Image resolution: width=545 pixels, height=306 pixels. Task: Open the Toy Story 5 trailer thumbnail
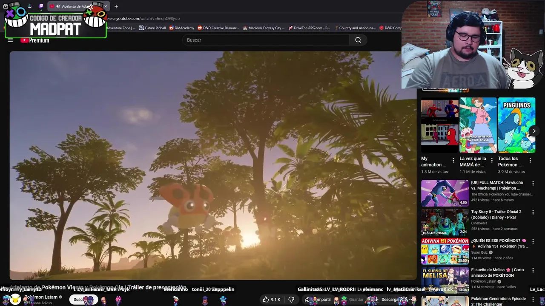445,222
